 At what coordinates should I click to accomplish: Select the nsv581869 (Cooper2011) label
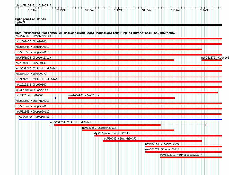pyautogui.click(x=99, y=128)
